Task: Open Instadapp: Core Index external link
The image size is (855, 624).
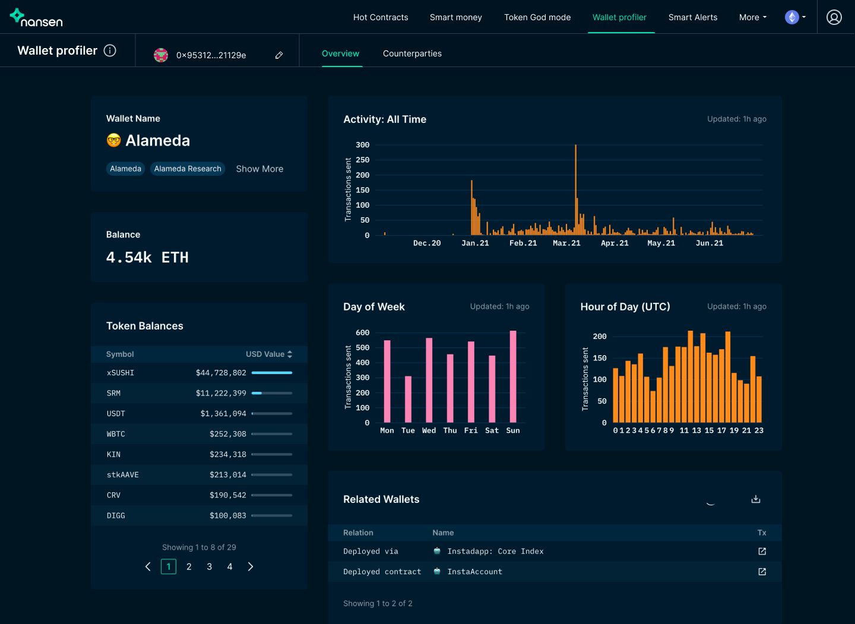Action: [x=762, y=552]
